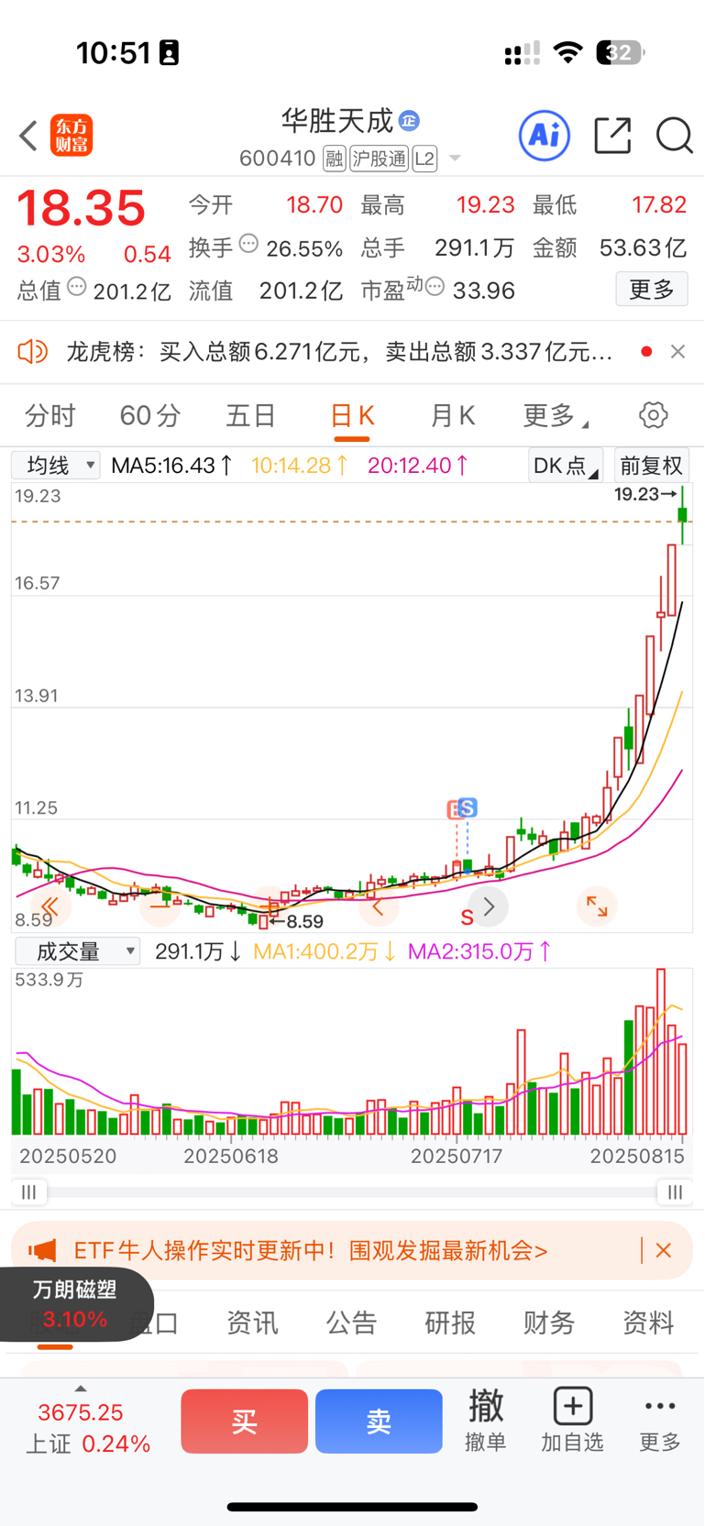Toggle the DK点 indicator
Screen dimensions: 705x1526
pyautogui.click(x=566, y=466)
